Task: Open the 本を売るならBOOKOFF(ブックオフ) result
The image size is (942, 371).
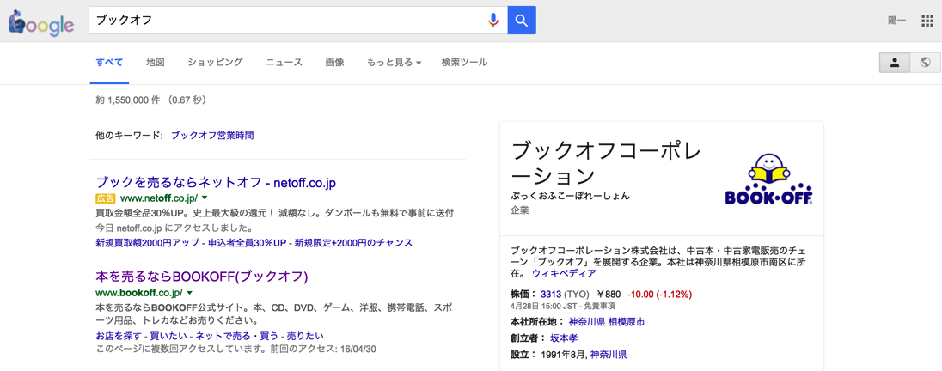Action: coord(202,277)
